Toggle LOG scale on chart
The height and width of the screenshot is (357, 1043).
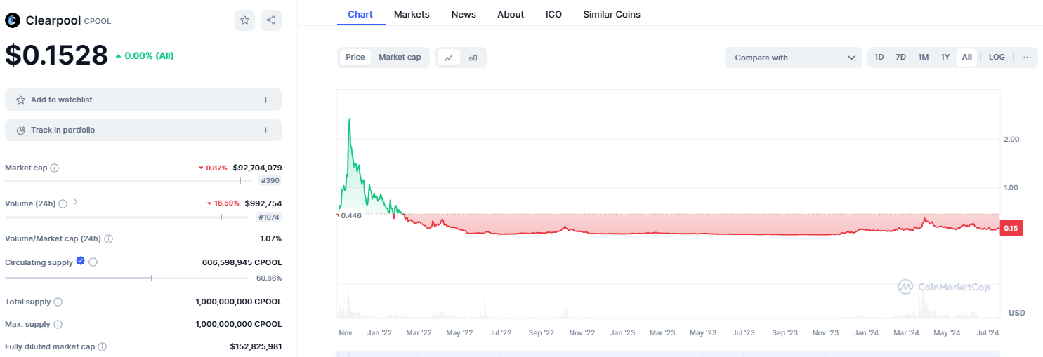pos(997,58)
